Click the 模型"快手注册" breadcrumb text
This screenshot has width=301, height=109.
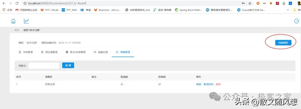(32, 30)
